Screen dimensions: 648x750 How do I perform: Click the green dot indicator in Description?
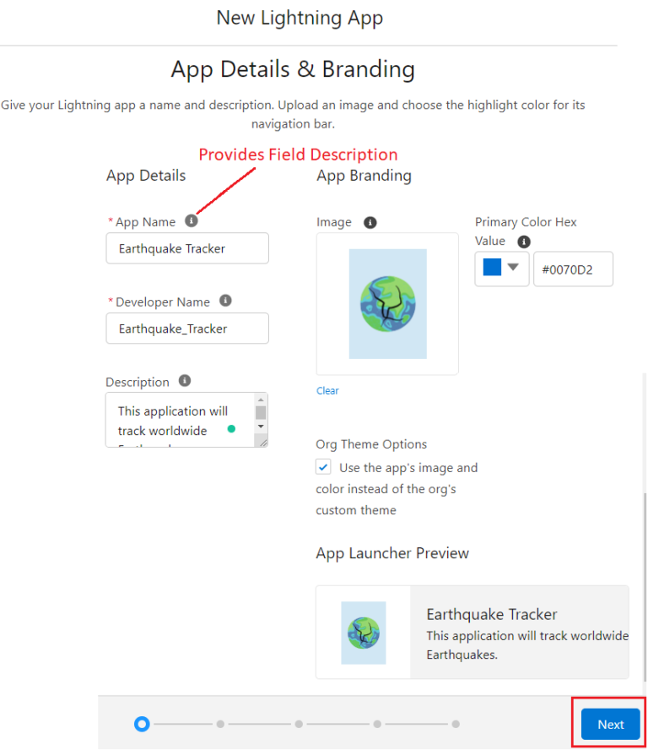coord(231,428)
